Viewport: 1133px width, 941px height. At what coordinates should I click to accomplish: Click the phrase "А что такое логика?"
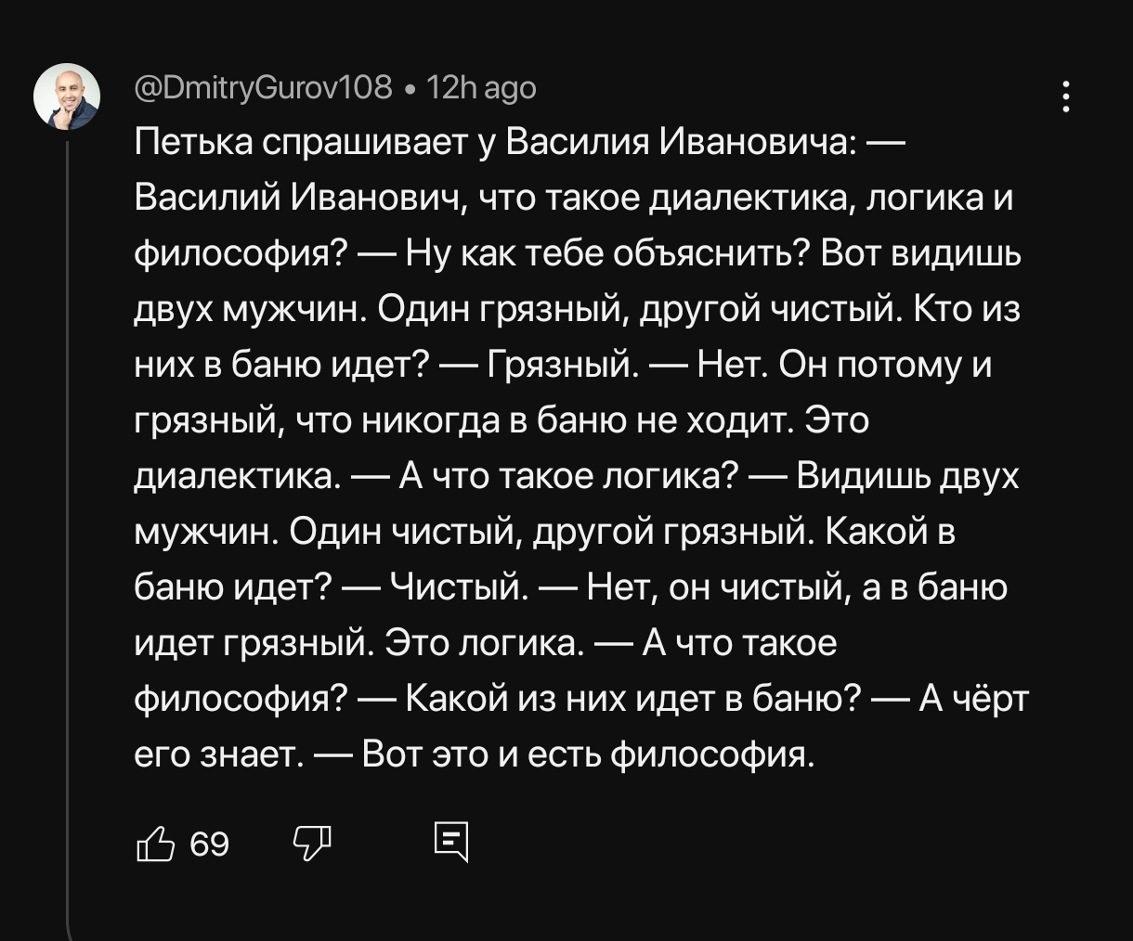click(x=568, y=477)
